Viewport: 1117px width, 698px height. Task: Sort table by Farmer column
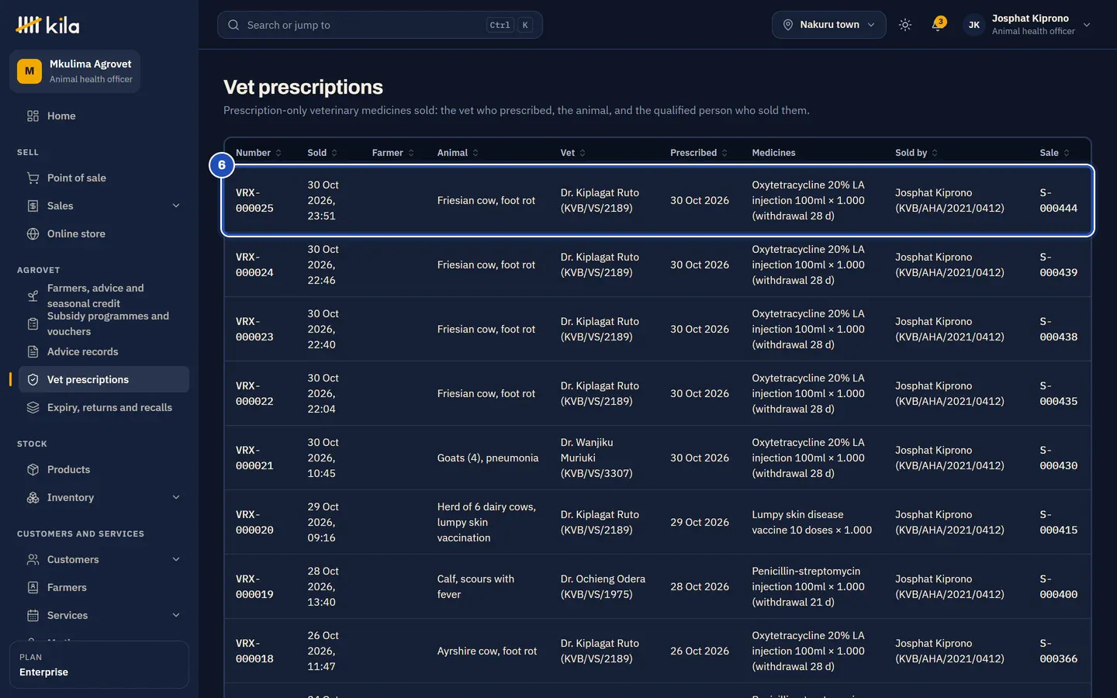[x=393, y=153]
